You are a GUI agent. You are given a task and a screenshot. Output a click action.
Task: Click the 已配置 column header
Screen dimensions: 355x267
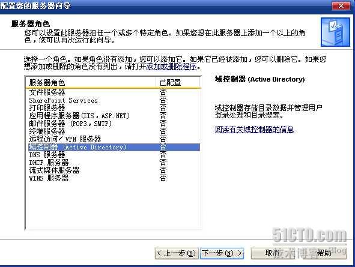coord(178,82)
